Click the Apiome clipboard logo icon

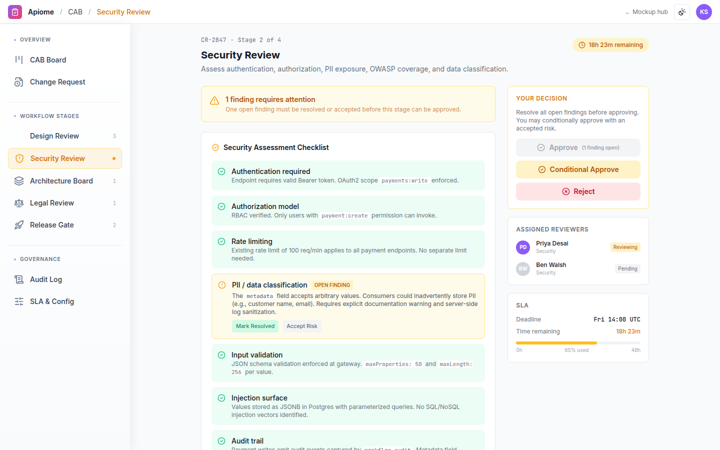pyautogui.click(x=15, y=12)
